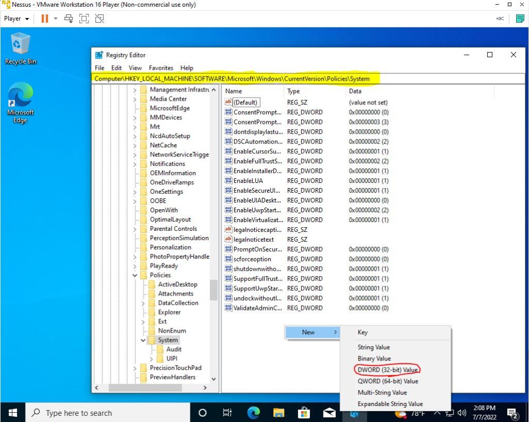The image size is (529, 422).
Task: Click the legalnoticetext string value icon
Action: pyautogui.click(x=228, y=239)
